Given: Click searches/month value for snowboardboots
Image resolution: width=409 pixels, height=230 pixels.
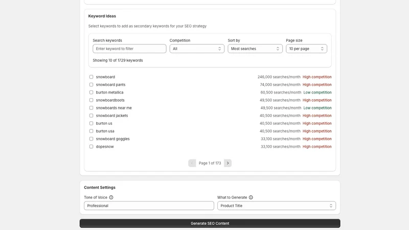Looking at the screenshot, I should [280, 100].
